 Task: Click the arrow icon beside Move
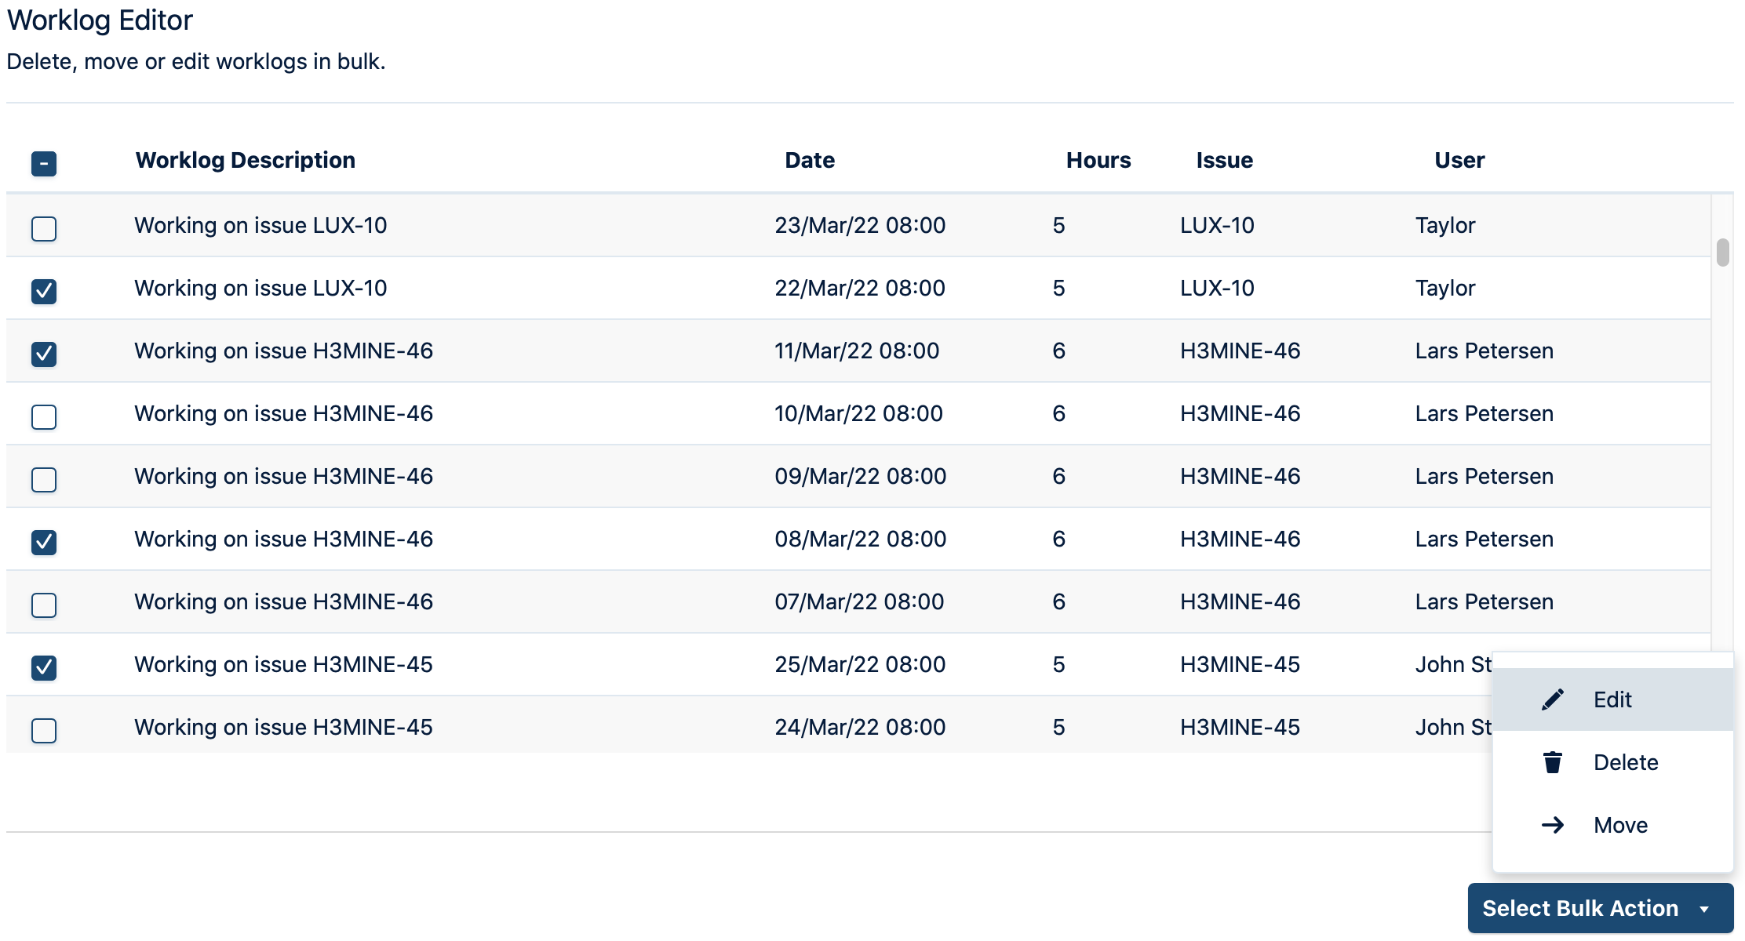click(1552, 824)
